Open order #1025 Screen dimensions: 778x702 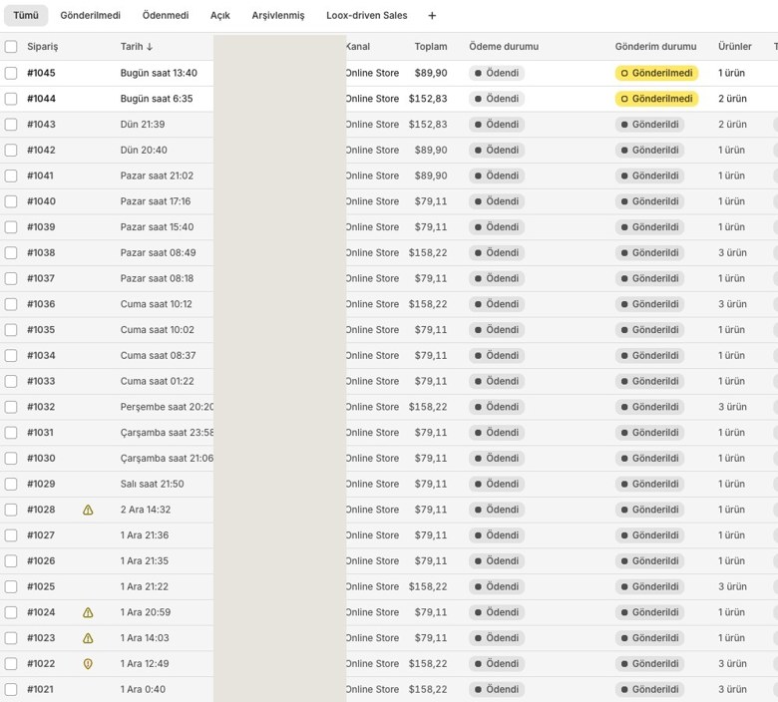(41, 587)
